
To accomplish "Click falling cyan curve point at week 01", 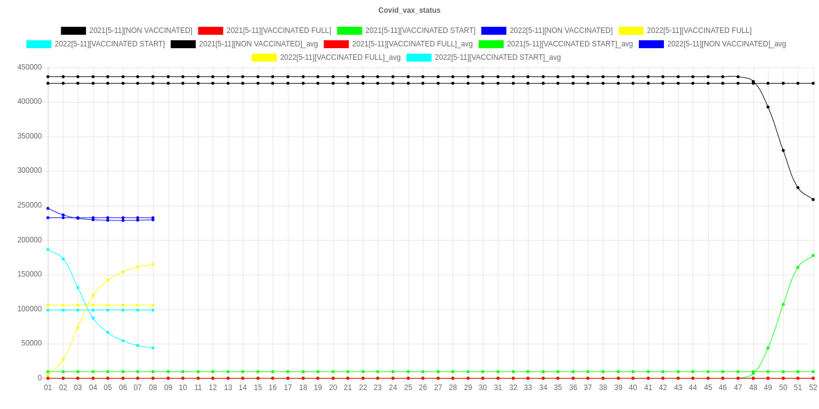I will [x=48, y=250].
